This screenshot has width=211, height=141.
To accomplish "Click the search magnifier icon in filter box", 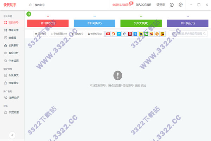I will (x=204, y=33).
